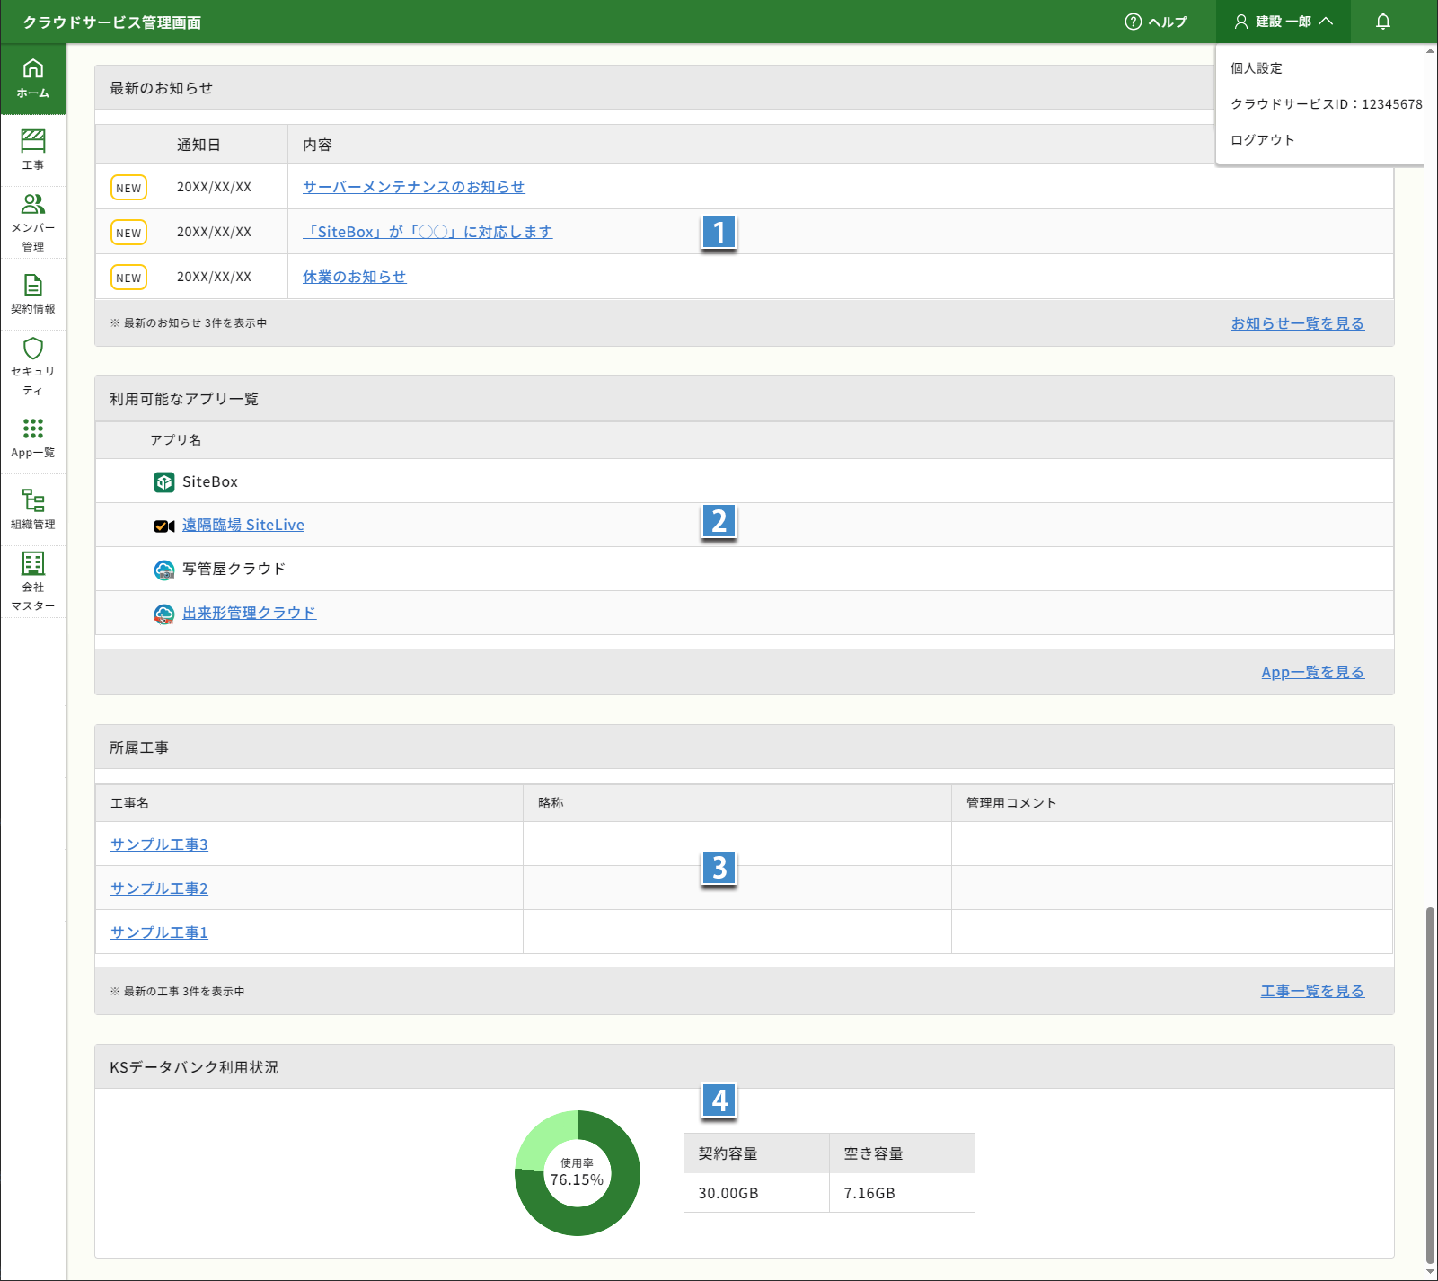This screenshot has width=1438, height=1281.
Task: Click the SiteBox app name text
Action: [x=210, y=482]
